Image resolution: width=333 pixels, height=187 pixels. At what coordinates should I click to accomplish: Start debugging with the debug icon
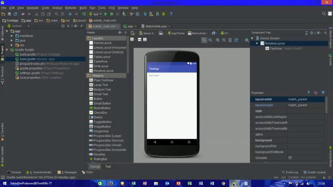tap(112, 14)
